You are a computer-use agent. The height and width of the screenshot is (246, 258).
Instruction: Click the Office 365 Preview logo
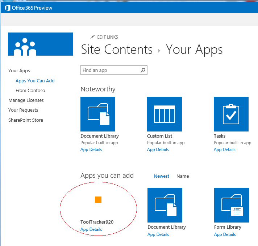[x=29, y=8]
